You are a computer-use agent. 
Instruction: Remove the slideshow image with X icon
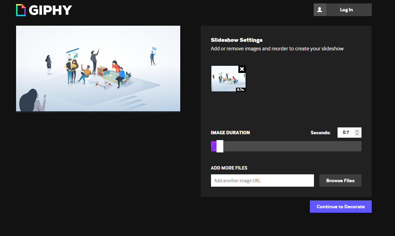[242, 69]
